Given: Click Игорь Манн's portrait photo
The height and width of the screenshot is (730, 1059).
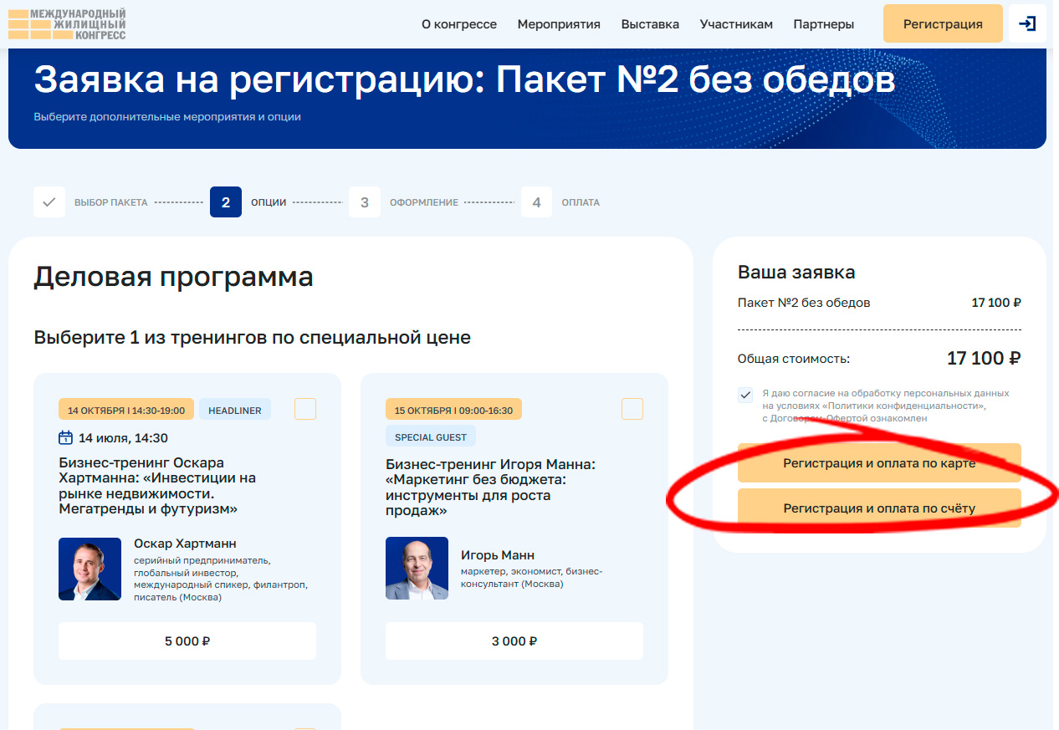Looking at the screenshot, I should [417, 569].
